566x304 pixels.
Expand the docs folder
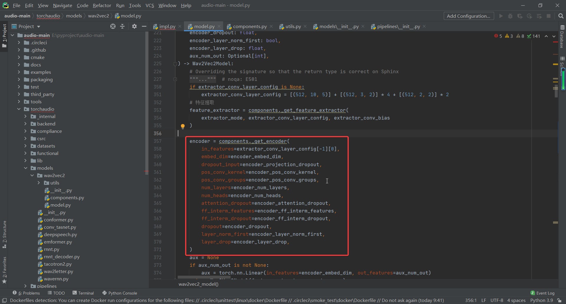click(x=19, y=65)
